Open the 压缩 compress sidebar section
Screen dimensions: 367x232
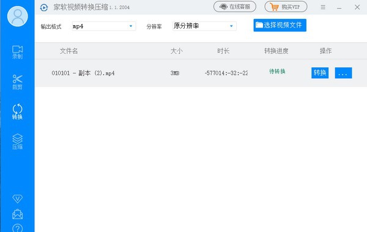click(x=17, y=141)
